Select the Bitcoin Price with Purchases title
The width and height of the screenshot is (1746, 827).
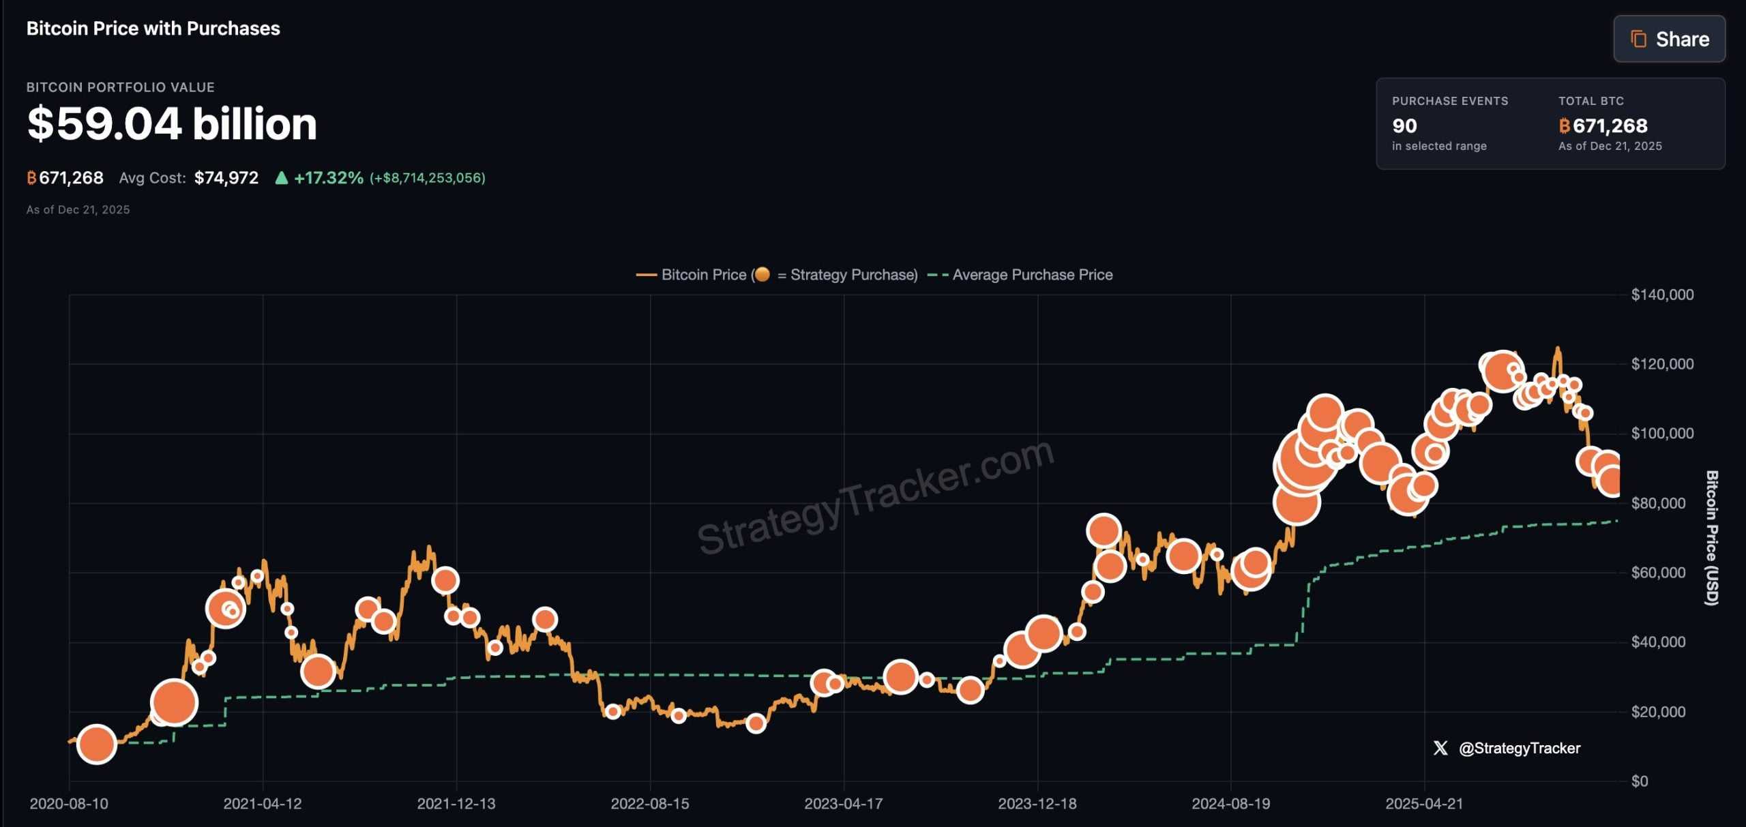pyautogui.click(x=153, y=29)
